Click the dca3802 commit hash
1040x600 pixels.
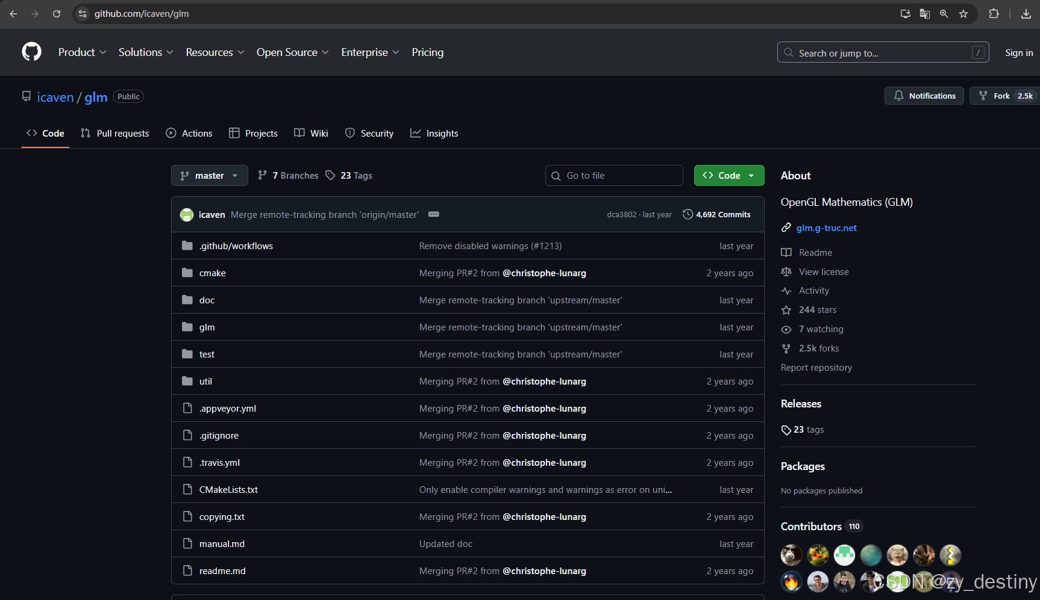tap(621, 214)
